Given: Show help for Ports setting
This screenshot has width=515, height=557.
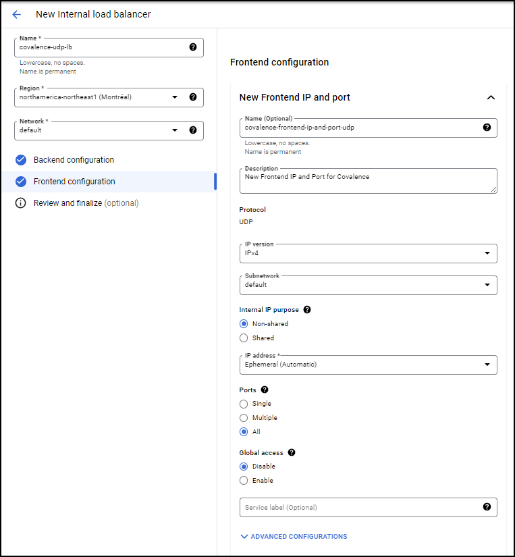Looking at the screenshot, I should coord(265,390).
